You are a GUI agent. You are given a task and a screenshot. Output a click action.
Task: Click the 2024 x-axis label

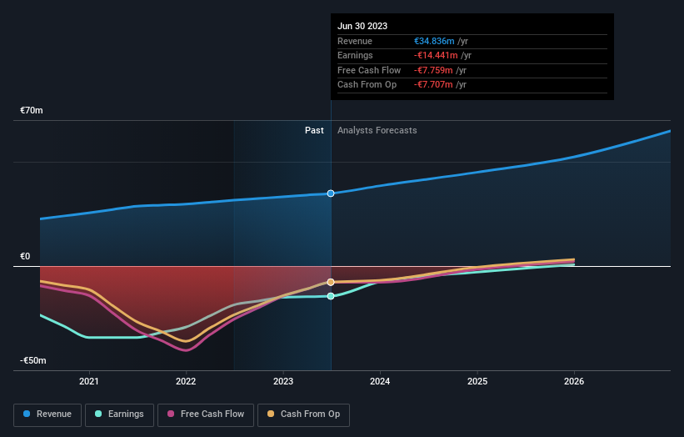click(380, 381)
